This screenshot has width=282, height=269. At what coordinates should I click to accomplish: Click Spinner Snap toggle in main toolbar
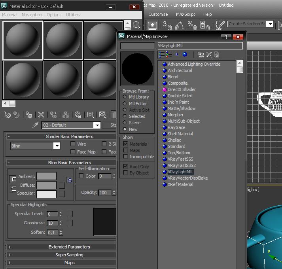click(205, 25)
